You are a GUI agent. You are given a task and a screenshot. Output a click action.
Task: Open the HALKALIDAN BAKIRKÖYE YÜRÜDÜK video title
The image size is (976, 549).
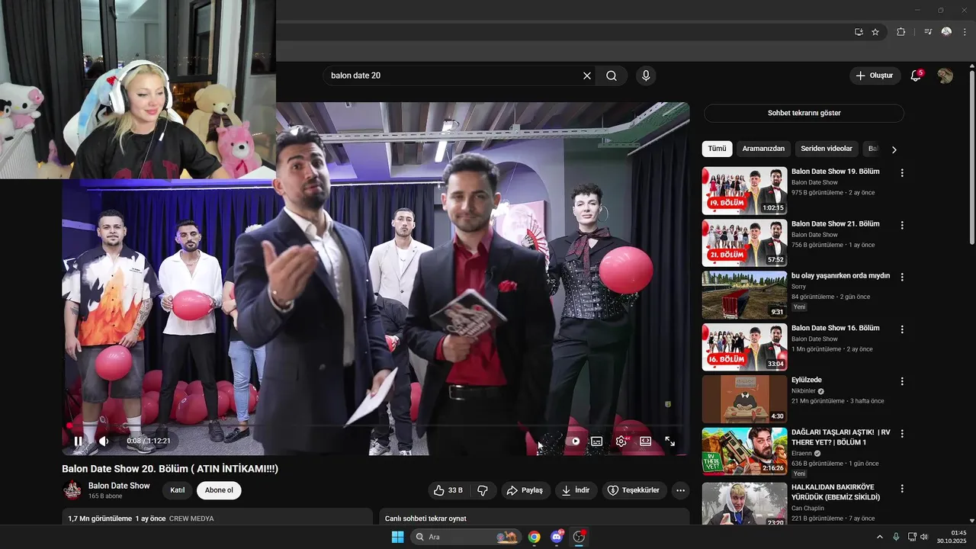pyautogui.click(x=836, y=492)
